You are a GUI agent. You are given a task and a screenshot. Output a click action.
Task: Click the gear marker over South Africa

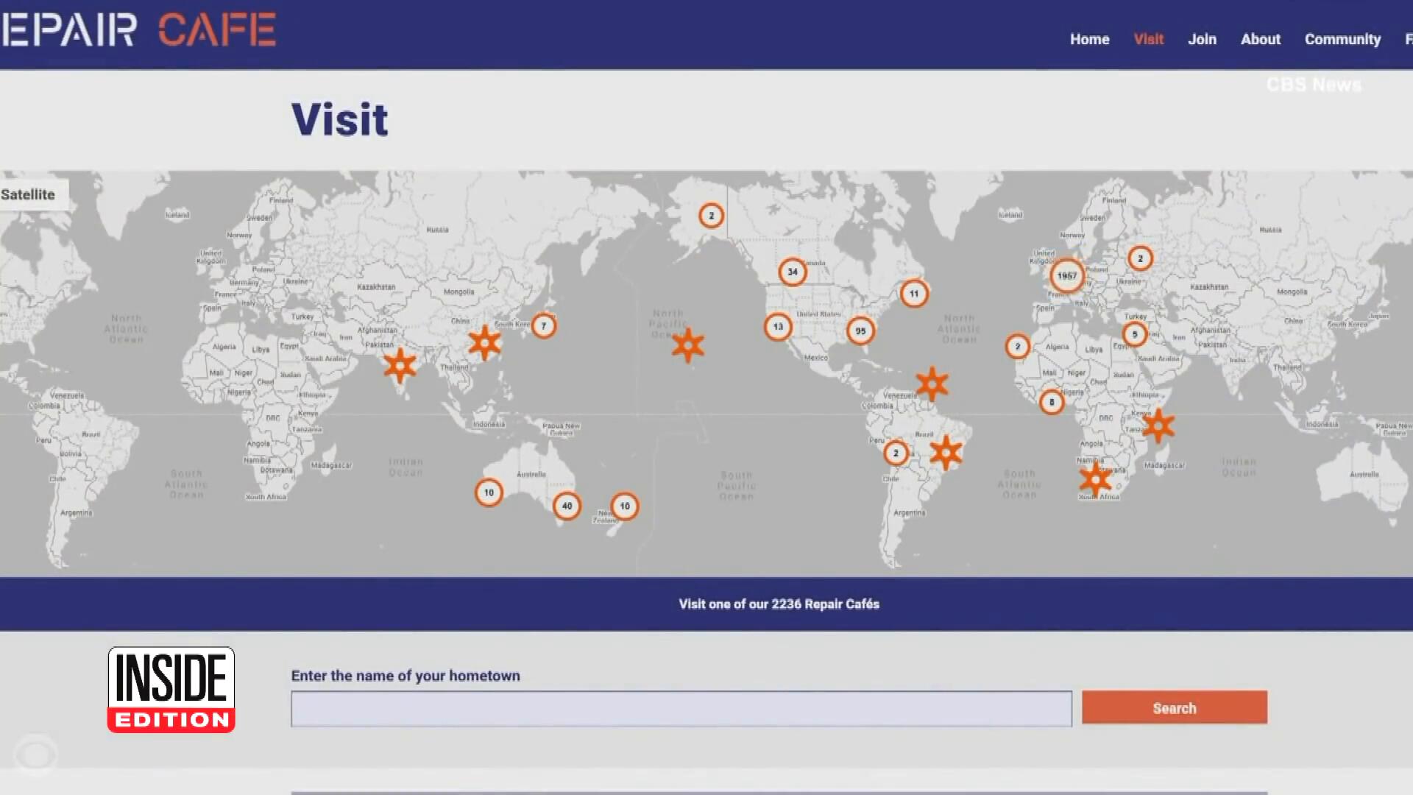pyautogui.click(x=1095, y=480)
